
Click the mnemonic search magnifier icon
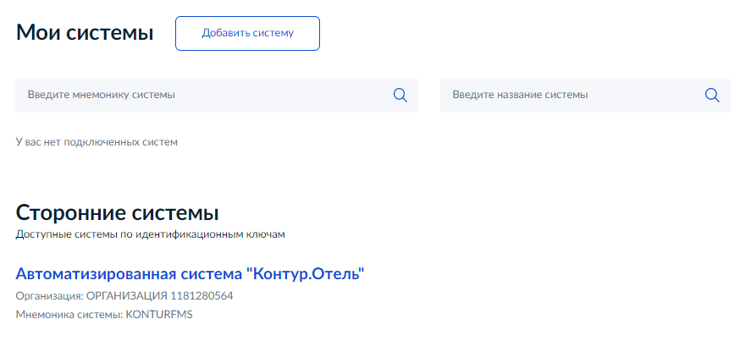click(x=400, y=96)
